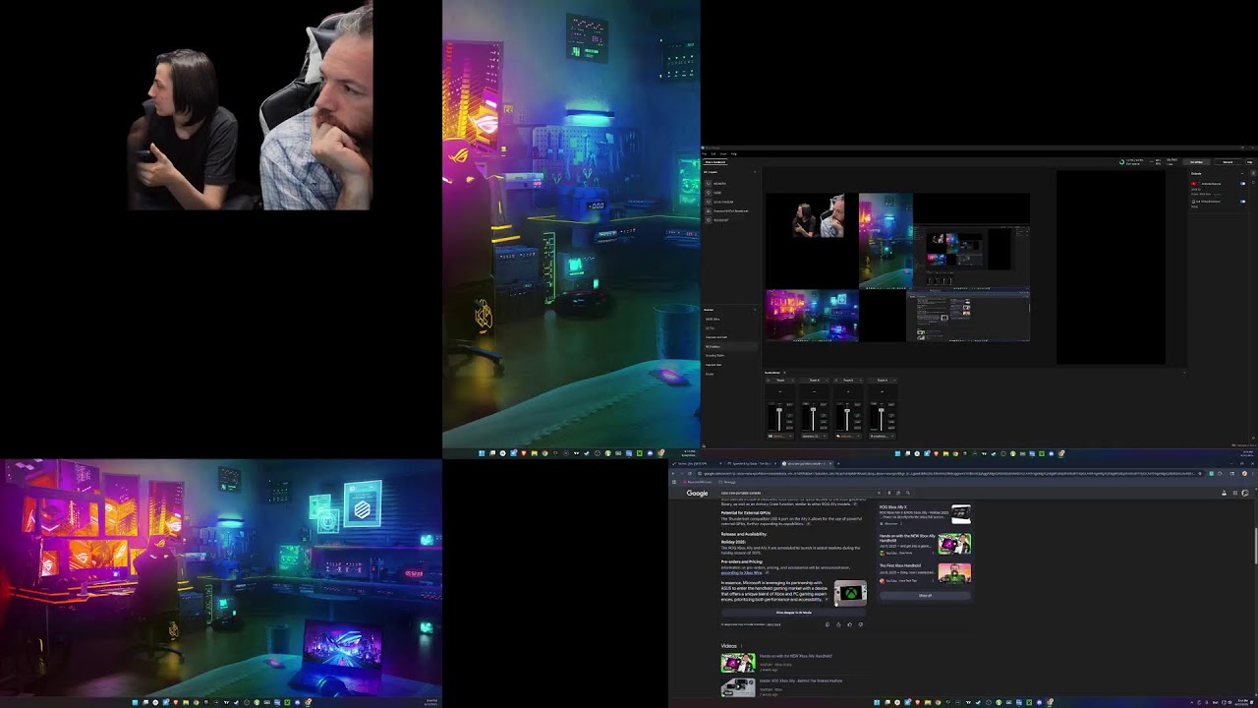Viewport: 1258px width, 708px height.
Task: Follow the 'according to Xbox Wire' link
Action: 741,572
